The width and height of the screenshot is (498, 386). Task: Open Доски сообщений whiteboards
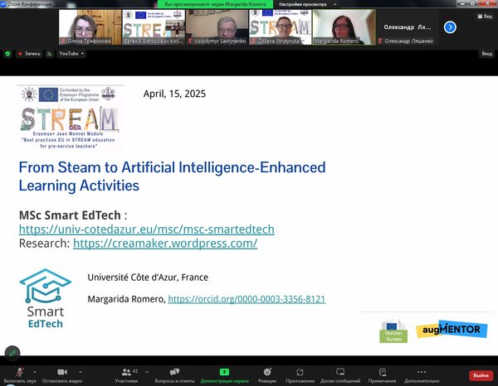click(x=341, y=372)
